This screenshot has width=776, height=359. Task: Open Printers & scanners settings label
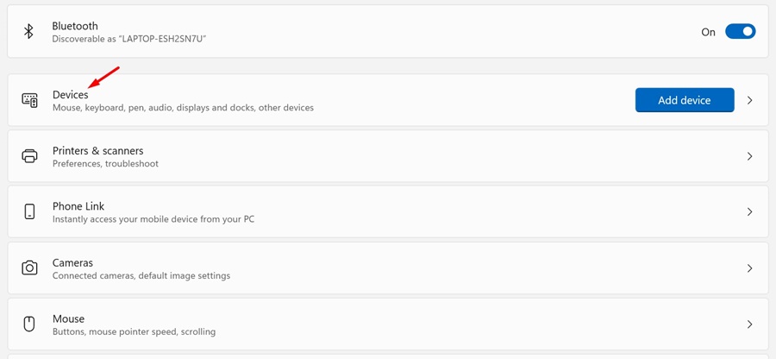coord(97,150)
